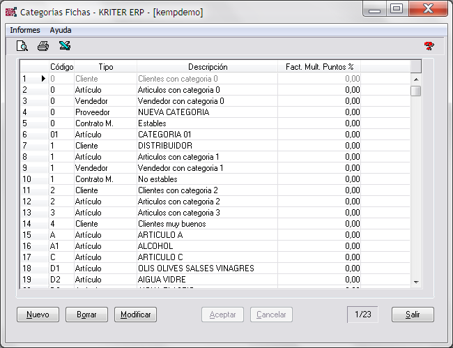Exit using the Salir button

click(413, 315)
